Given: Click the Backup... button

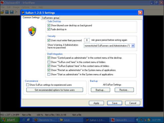Looking at the screenshot, I should [x=100, y=90].
